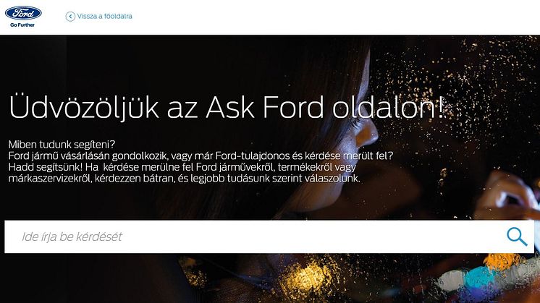The width and height of the screenshot is (540, 303).
Task: Click the line starting 'Ford jármű vásárlásán gondolkozik'
Action: 201,155
